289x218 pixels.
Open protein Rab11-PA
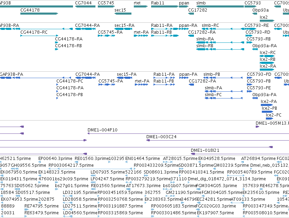click(164, 74)
